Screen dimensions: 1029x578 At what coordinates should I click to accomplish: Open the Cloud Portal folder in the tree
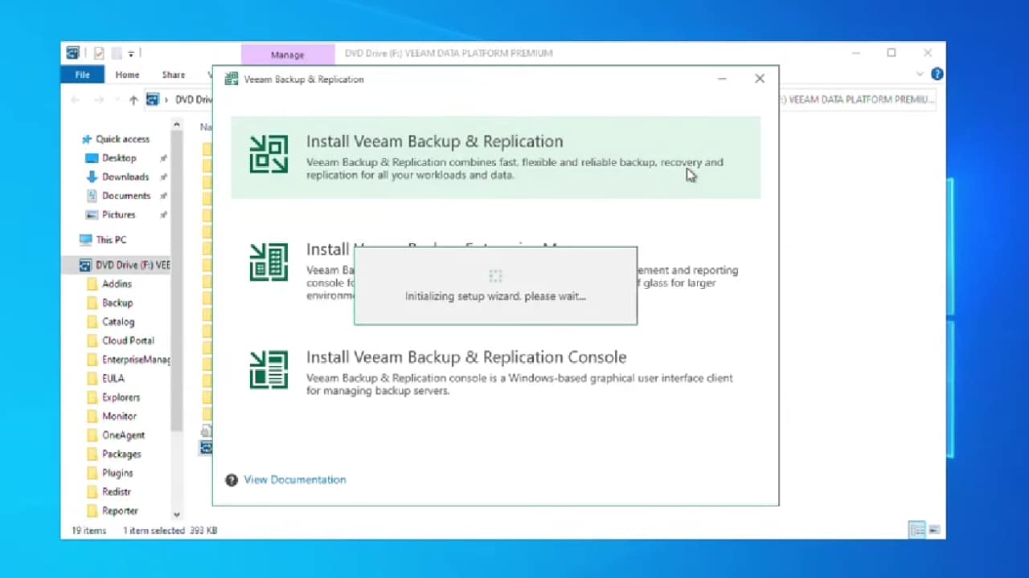pos(128,340)
